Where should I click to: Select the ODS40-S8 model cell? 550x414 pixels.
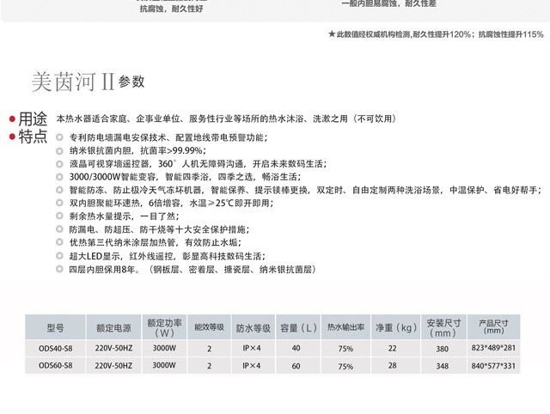(55, 349)
